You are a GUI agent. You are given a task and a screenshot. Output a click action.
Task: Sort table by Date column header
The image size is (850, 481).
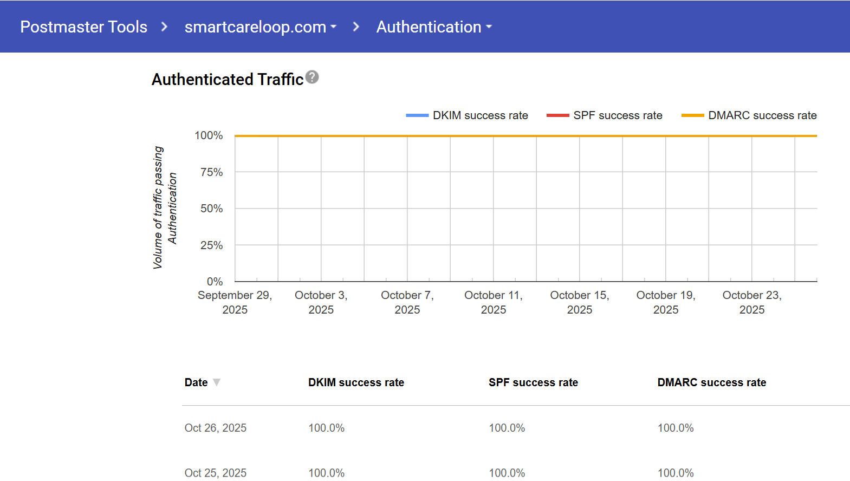(196, 382)
